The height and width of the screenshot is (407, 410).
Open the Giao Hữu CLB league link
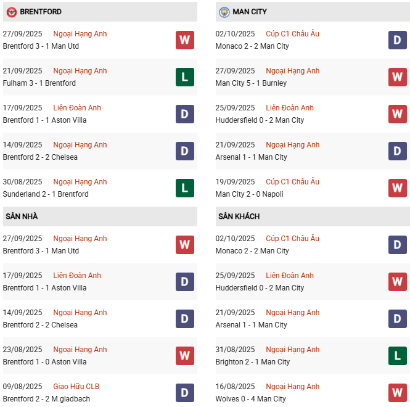click(76, 387)
